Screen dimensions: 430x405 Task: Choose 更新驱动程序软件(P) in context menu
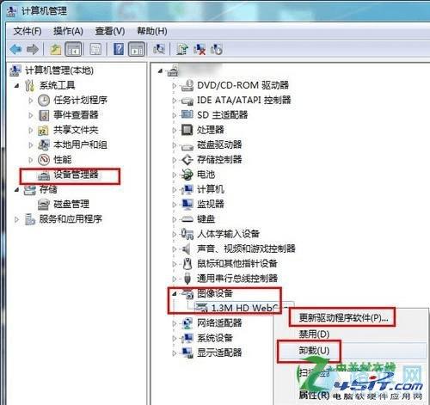tap(343, 317)
